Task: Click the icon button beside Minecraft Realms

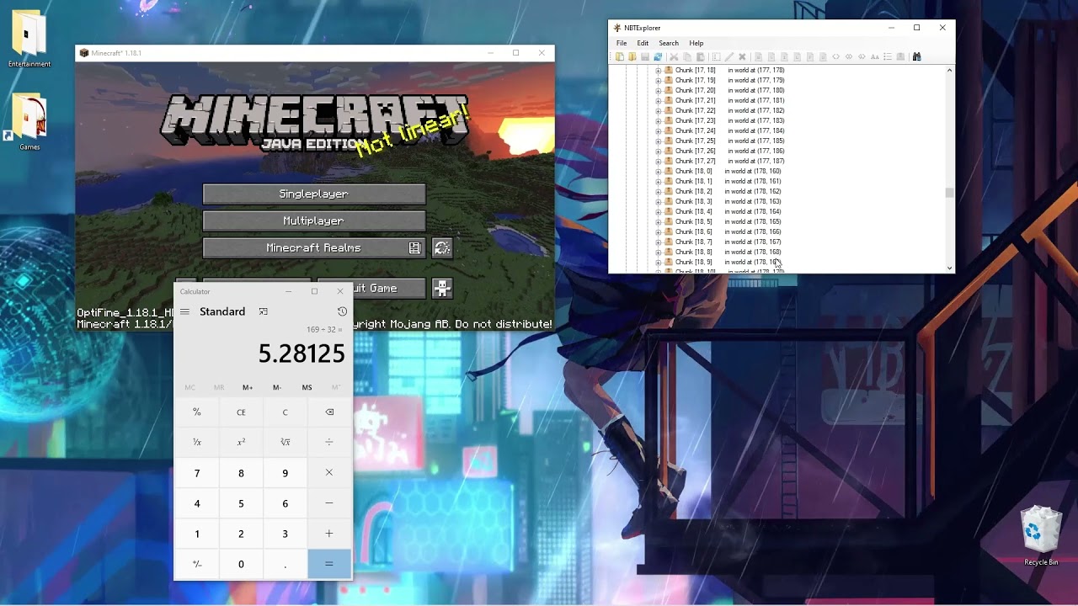Action: point(442,247)
